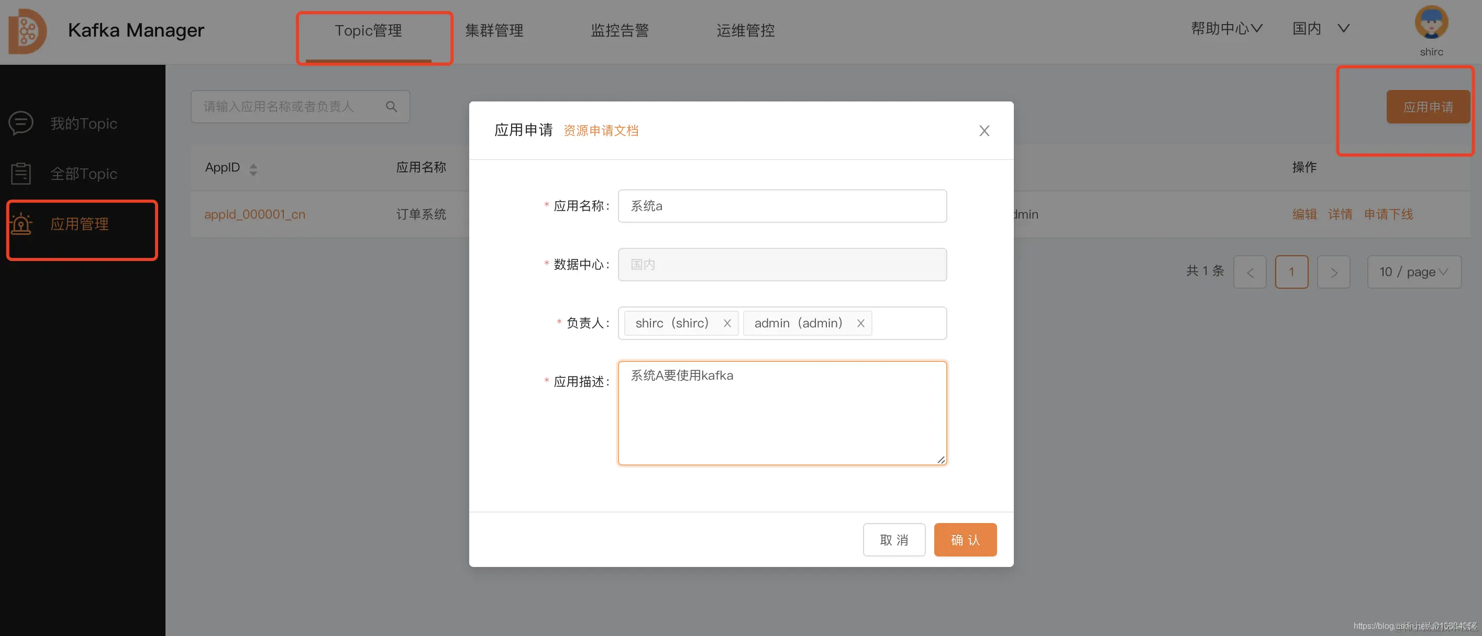Open the 监控告警 menu
1482x636 pixels.
(619, 30)
